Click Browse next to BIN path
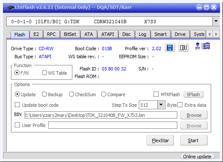Viewport: 223px width, 162px height. 194,115
